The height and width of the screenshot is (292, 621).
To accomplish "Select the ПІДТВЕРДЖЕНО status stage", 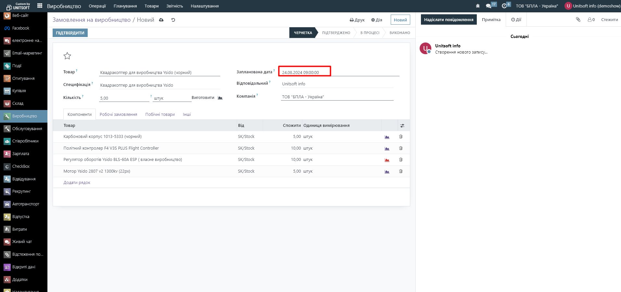I will tap(336, 33).
